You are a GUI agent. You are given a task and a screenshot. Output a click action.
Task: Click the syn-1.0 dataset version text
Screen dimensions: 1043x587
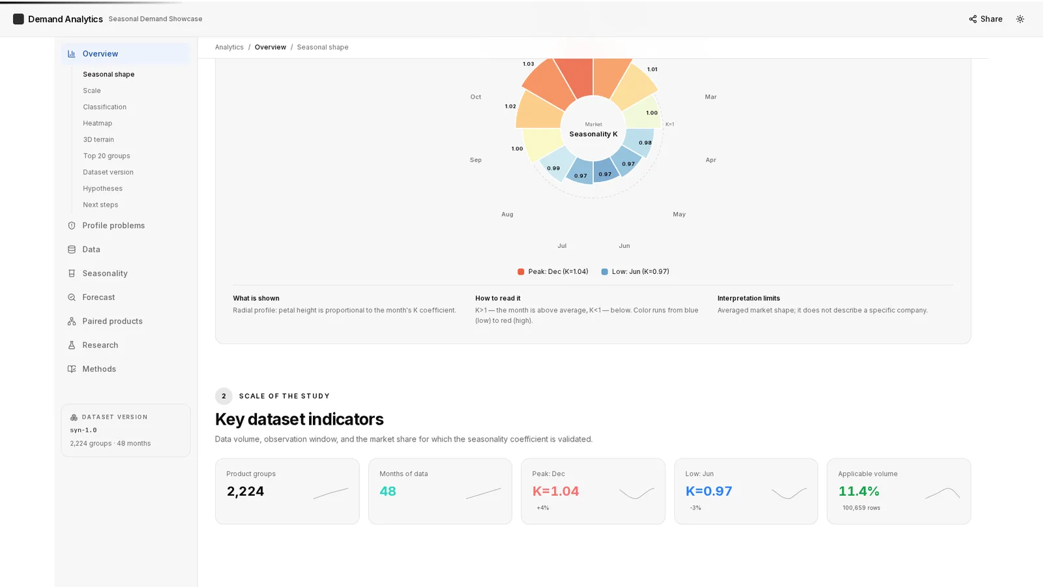point(83,430)
